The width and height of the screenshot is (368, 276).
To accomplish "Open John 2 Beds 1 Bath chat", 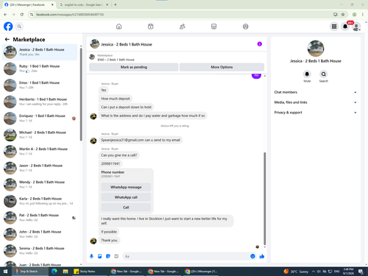I will click(x=40, y=234).
